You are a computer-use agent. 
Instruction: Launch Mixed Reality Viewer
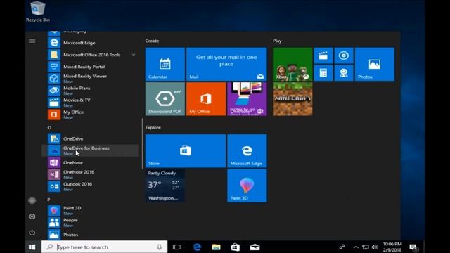(90, 79)
